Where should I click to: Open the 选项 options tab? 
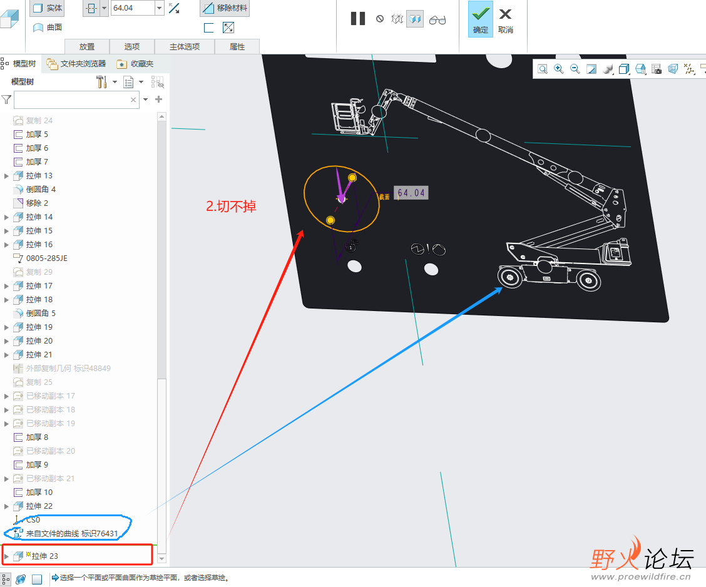tap(132, 47)
